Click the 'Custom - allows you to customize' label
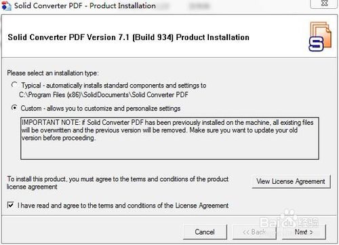The width and height of the screenshot is (339, 245). [x=100, y=109]
